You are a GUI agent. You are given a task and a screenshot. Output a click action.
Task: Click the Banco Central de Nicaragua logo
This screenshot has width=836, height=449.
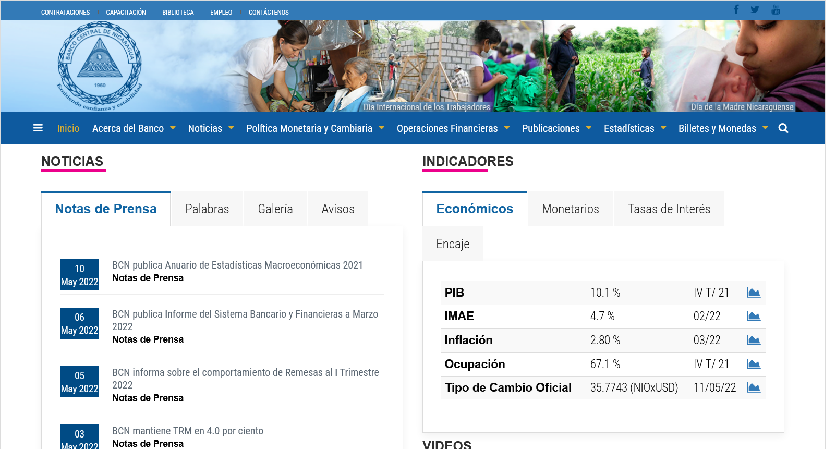(x=99, y=66)
